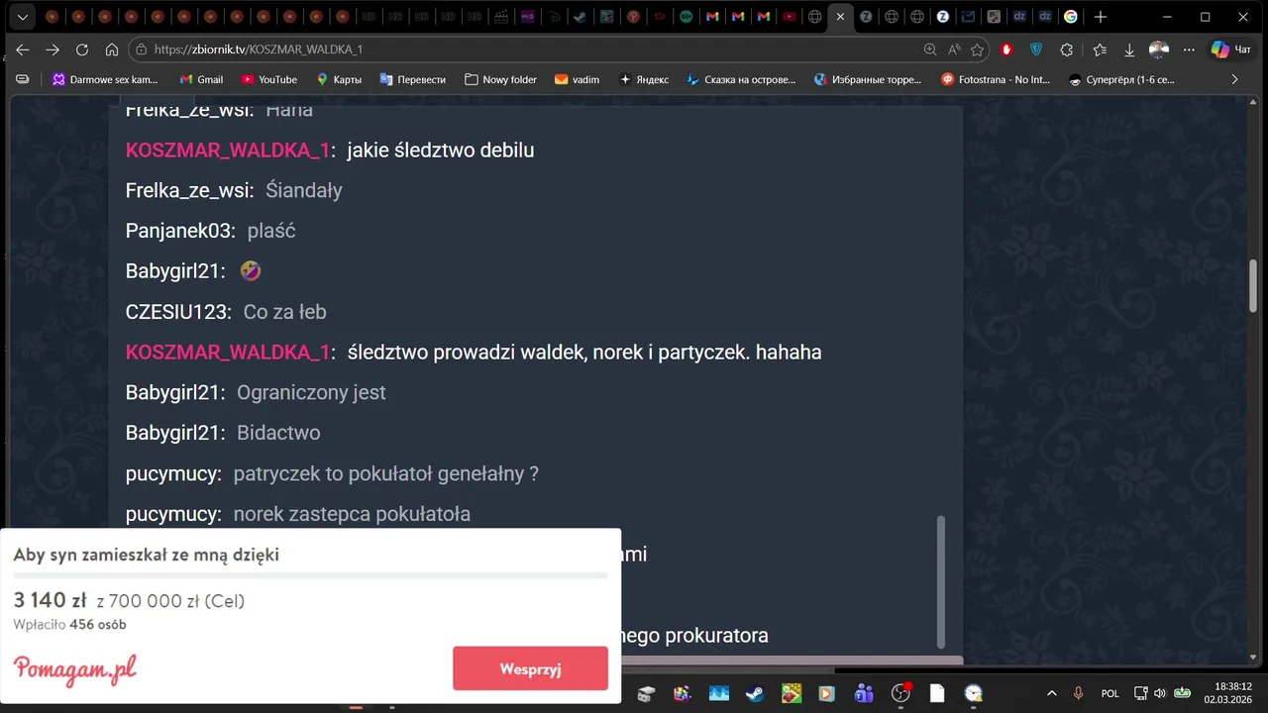Image resolution: width=1268 pixels, height=713 pixels.
Task: Switch the POL input language
Action: pyautogui.click(x=1110, y=693)
